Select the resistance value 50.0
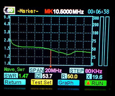This screenshot has width=115, height=96. [x=72, y=76]
